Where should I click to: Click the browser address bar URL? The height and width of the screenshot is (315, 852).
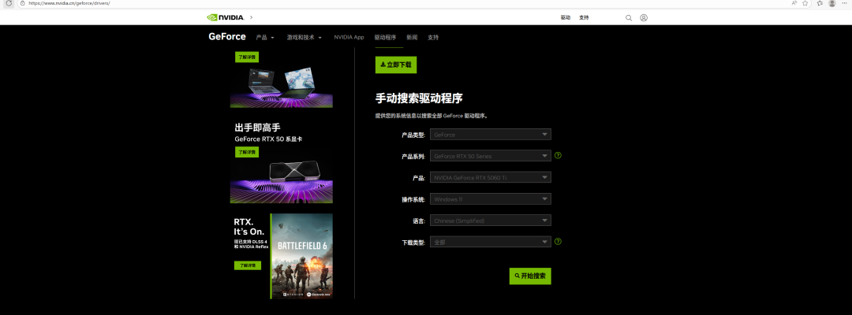[69, 3]
